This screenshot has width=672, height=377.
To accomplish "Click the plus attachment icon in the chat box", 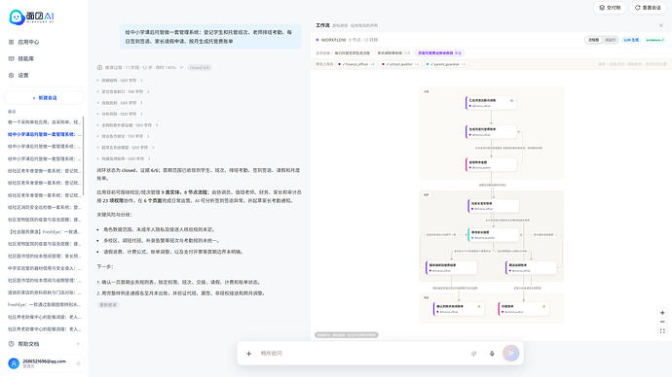I will 248,354.
